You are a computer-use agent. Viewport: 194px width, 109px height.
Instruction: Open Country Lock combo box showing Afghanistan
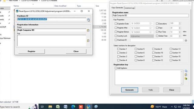(142, 36)
